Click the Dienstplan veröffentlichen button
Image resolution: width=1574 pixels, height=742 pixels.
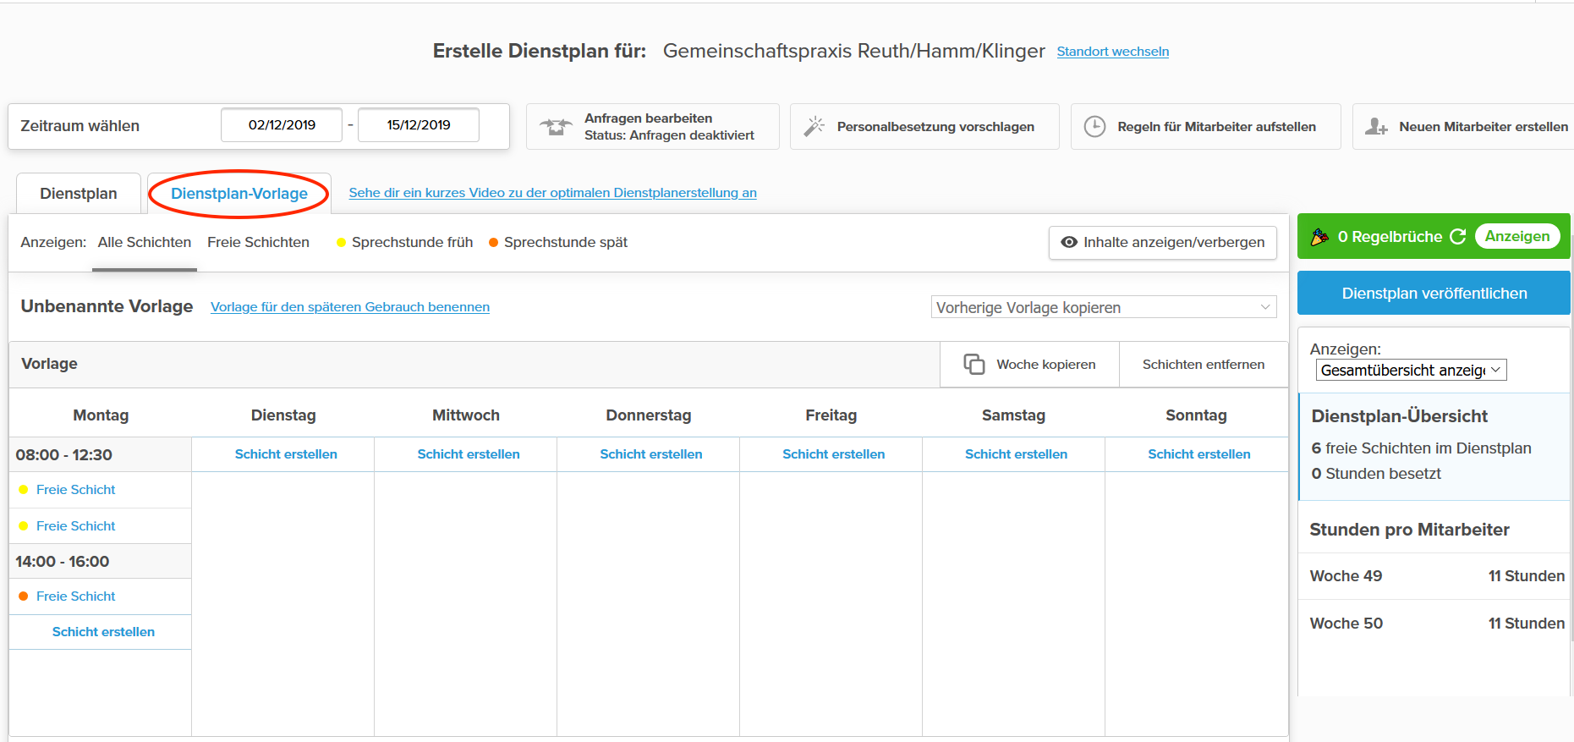point(1434,294)
